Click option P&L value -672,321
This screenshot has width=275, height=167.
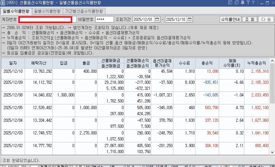click(143, 88)
